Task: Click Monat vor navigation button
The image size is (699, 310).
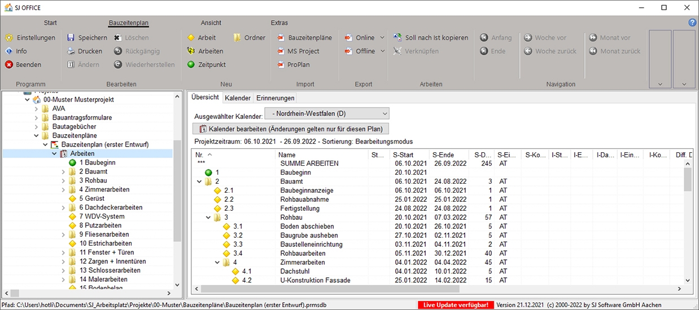Action: point(610,38)
